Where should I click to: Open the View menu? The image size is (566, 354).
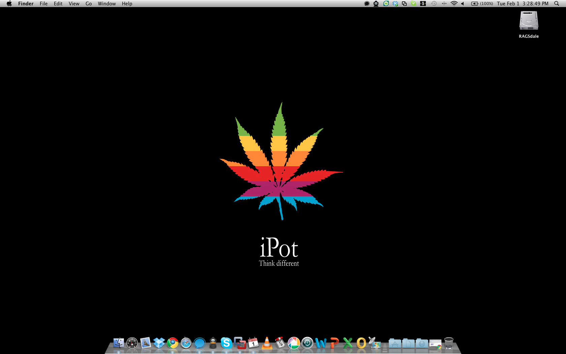(74, 3)
